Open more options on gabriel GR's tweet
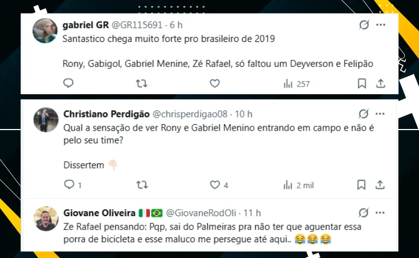 [381, 25]
